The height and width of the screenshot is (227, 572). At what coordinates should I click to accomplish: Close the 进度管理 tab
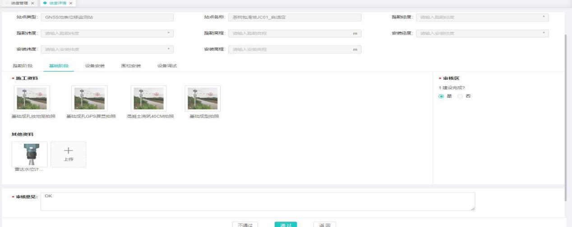click(32, 4)
